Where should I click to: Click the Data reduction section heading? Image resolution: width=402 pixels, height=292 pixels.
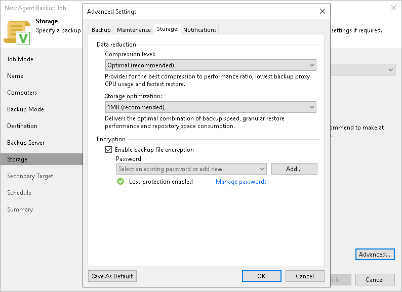tap(116, 45)
